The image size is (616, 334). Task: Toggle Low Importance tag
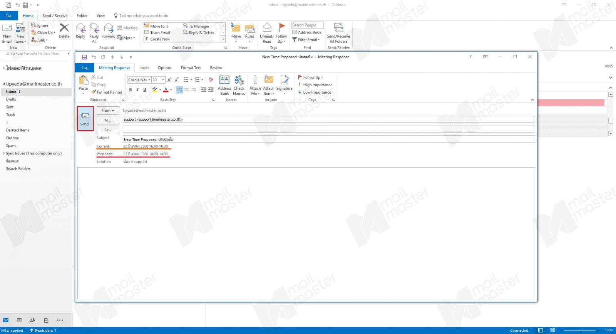pyautogui.click(x=315, y=92)
